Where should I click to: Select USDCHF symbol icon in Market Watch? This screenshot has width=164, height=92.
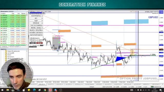click(1, 24)
